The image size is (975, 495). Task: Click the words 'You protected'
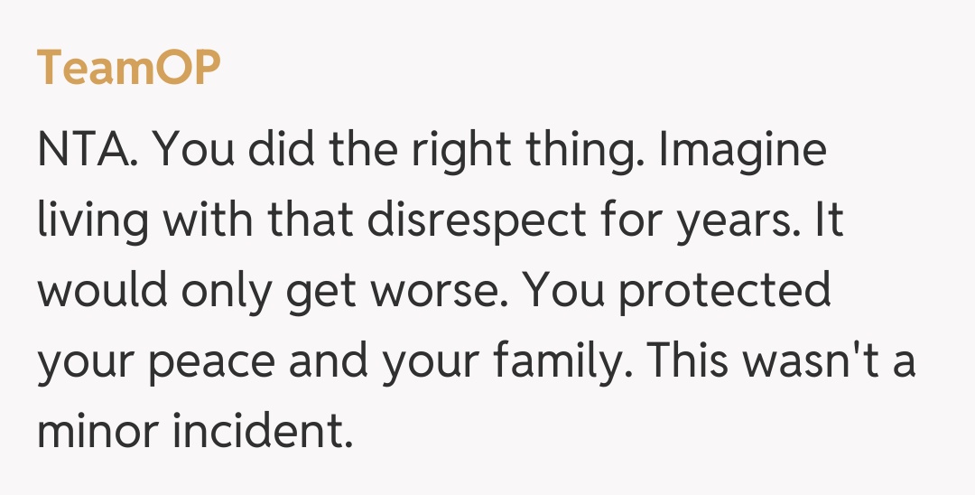tap(677, 293)
